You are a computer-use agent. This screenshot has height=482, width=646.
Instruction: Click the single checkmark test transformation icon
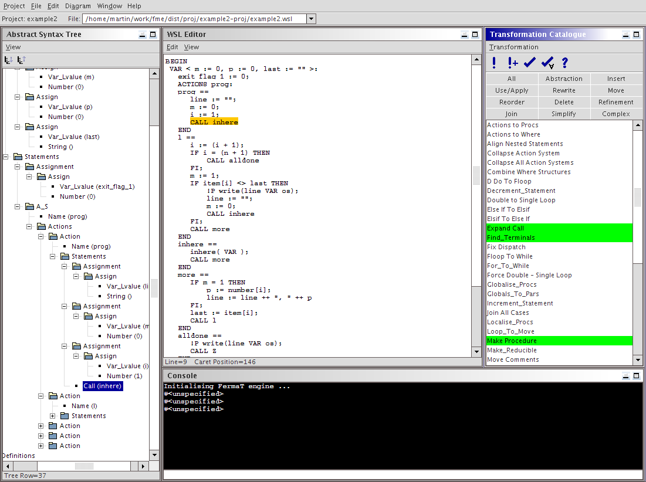pyautogui.click(x=530, y=63)
